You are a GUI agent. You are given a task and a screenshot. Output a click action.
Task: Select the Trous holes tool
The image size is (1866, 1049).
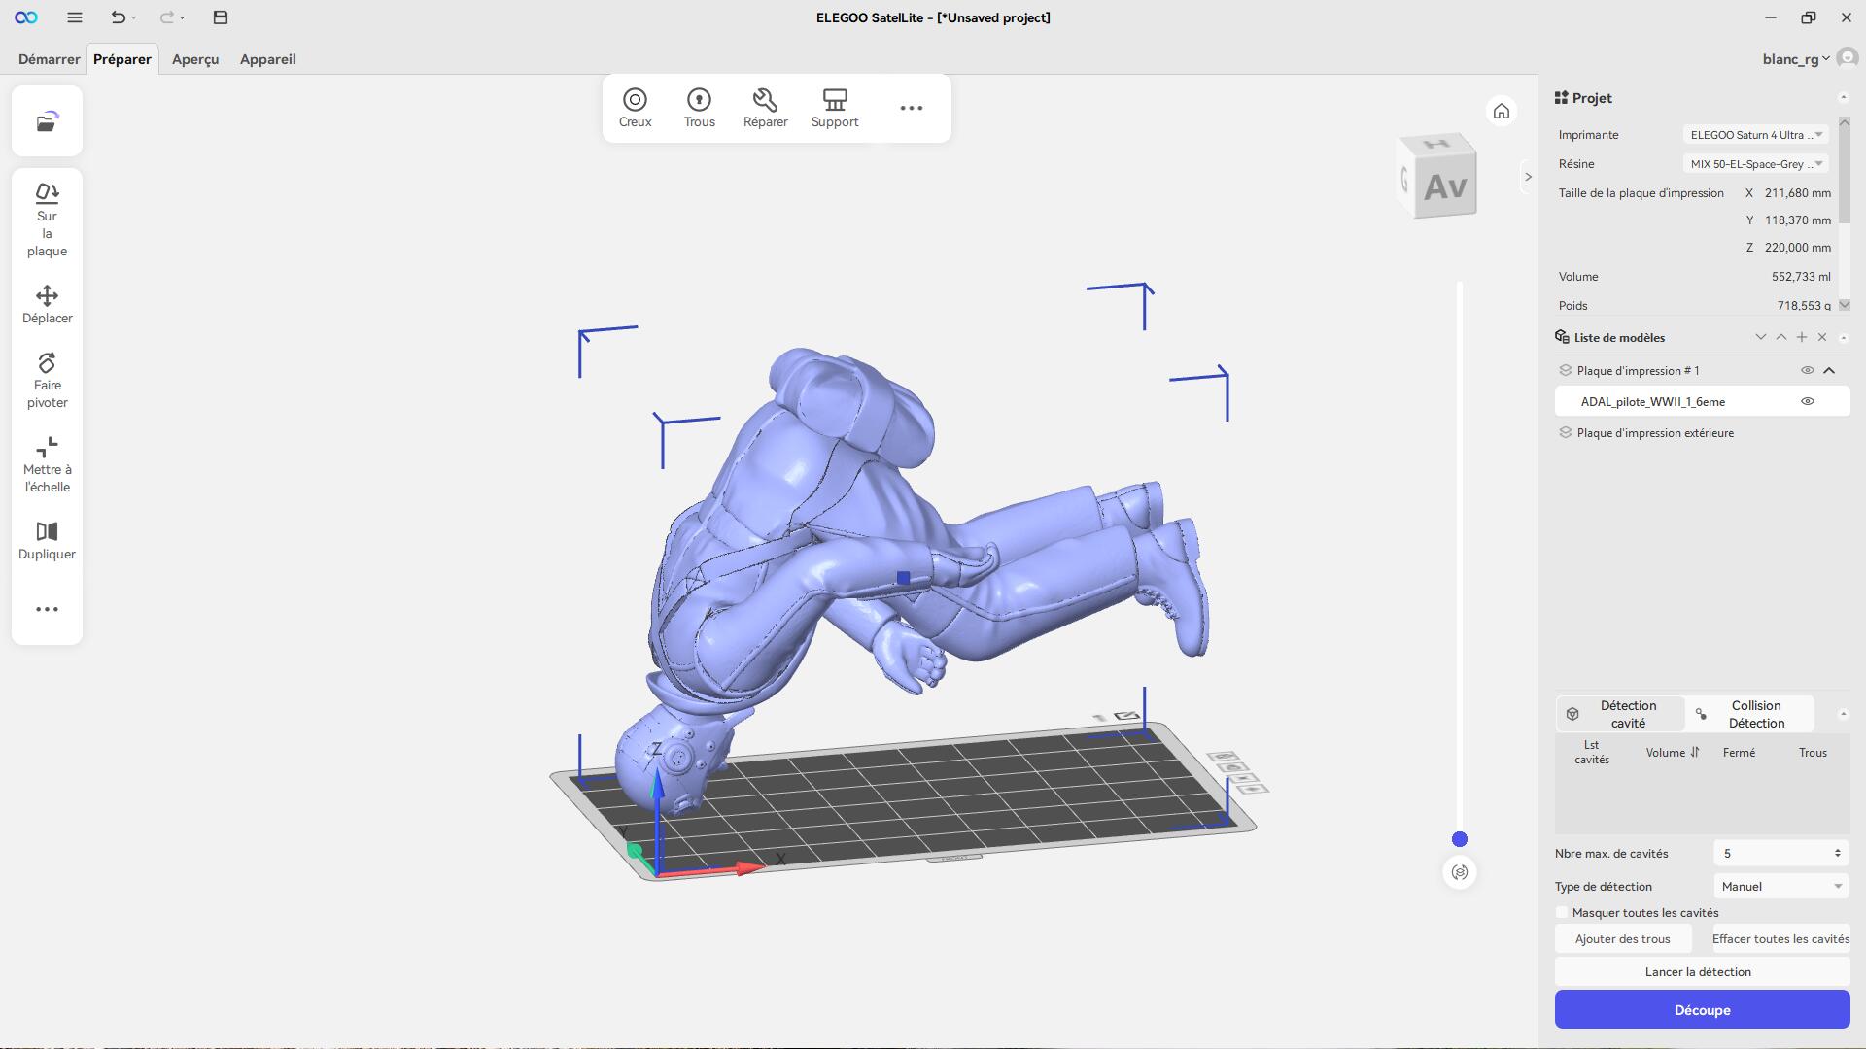699,108
